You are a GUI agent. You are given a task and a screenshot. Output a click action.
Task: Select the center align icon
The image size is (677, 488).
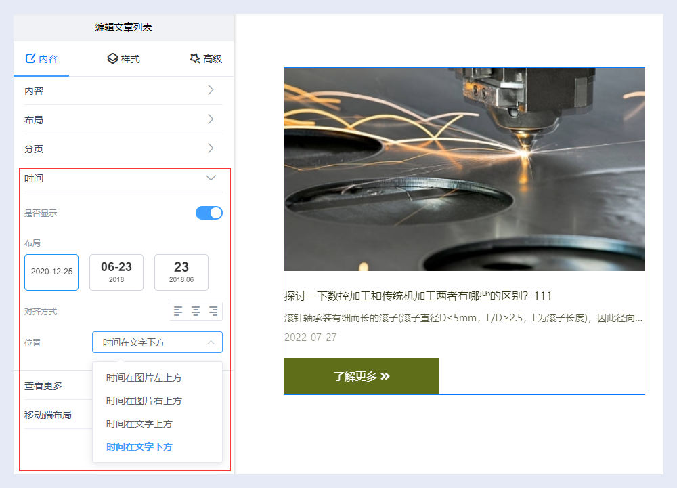(x=196, y=311)
